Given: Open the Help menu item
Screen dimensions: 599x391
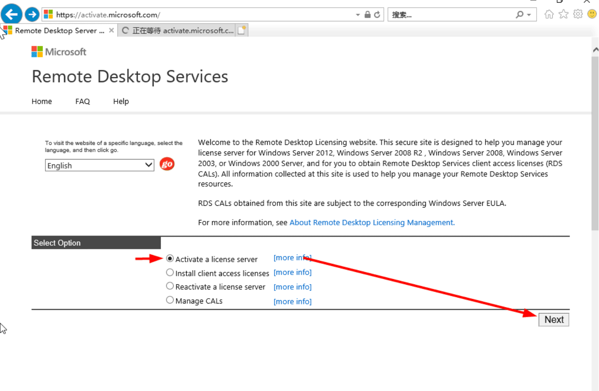Looking at the screenshot, I should 121,101.
